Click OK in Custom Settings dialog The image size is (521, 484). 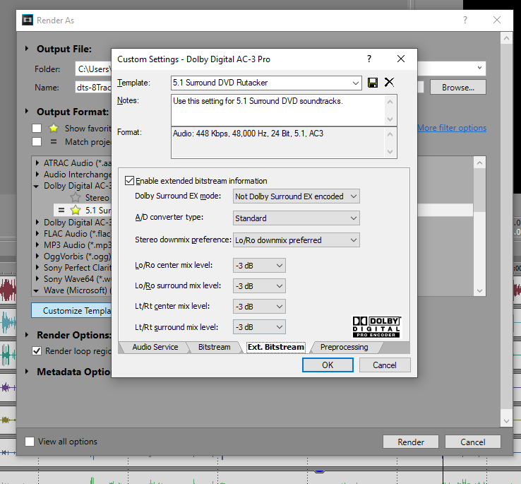(328, 365)
